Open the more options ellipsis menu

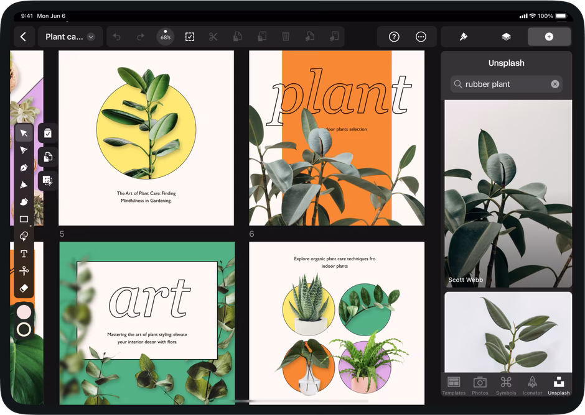421,37
